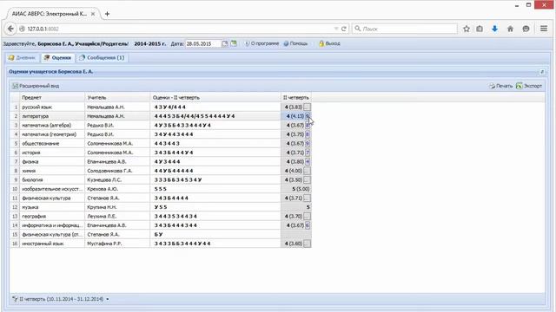Click the Оценки - II четверть column header
This screenshot has height=312, width=556.
coord(215,98)
